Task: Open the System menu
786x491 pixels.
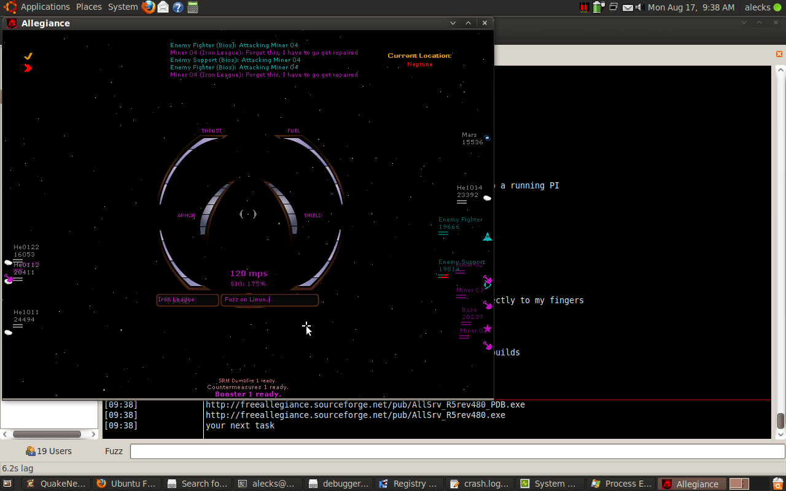Action: coord(123,7)
